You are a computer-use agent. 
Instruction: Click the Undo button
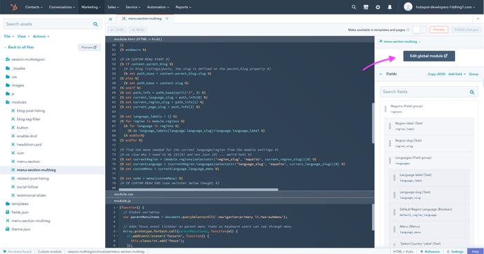(117, 30)
